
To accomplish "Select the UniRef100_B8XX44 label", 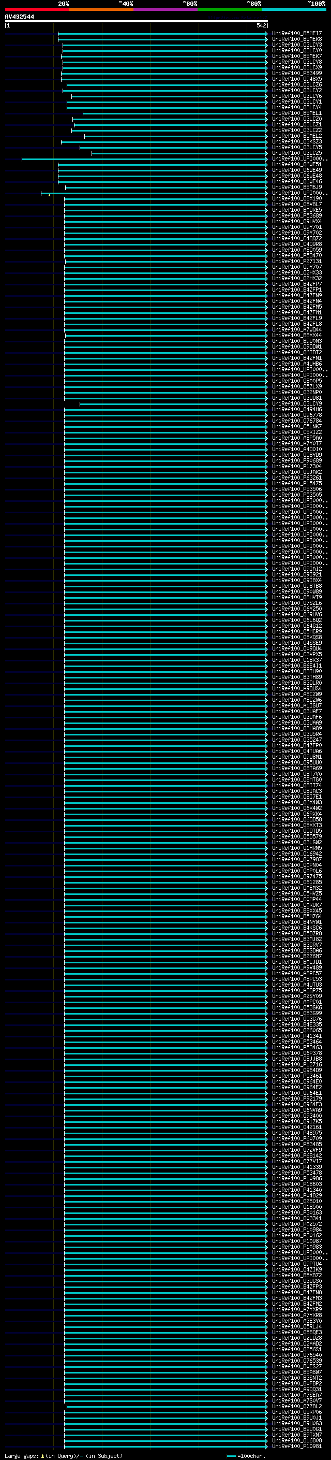I will 296,335.
